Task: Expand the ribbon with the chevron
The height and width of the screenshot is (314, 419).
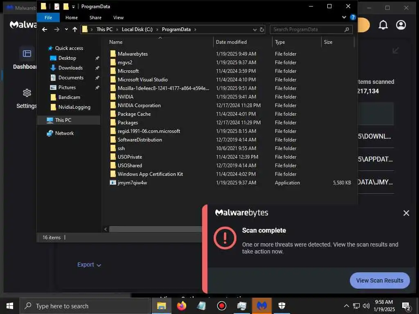Action: click(344, 17)
